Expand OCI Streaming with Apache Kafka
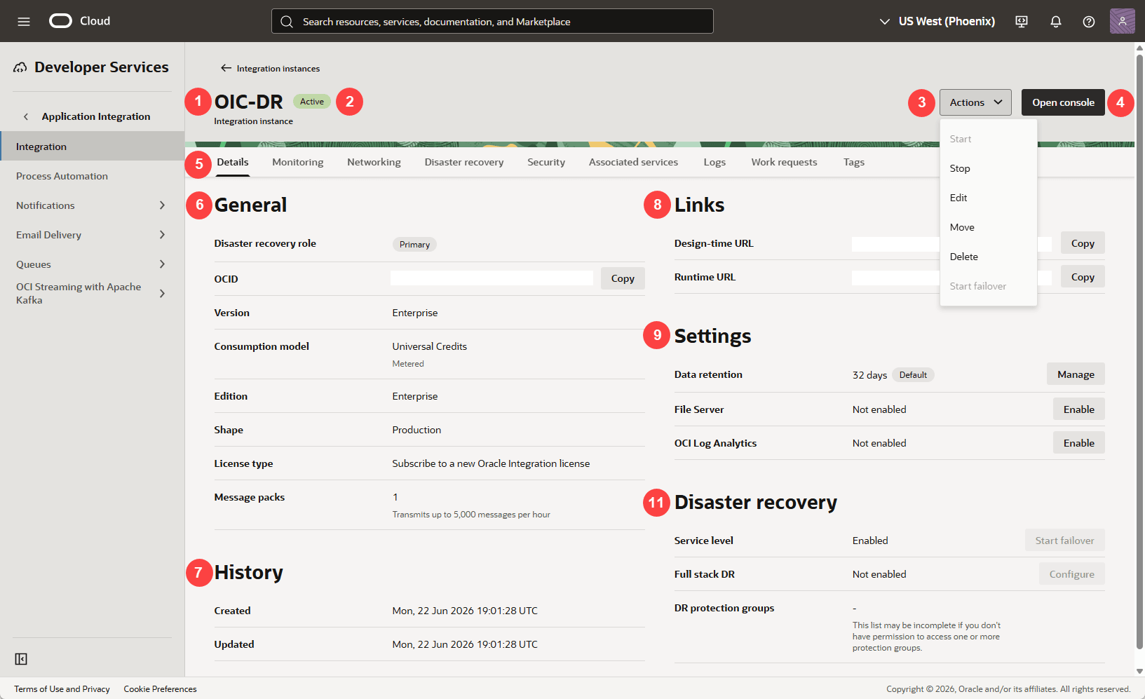 point(162,293)
